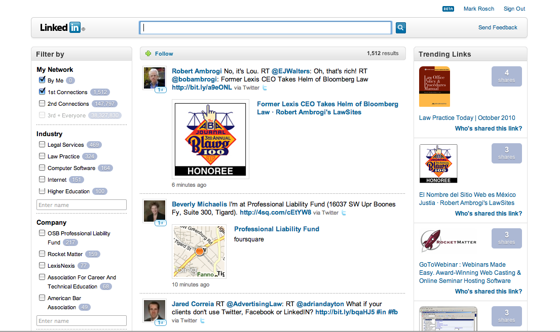This screenshot has height=332, width=560.
Task: Check the Computer Software industry filter
Action: pos(42,168)
